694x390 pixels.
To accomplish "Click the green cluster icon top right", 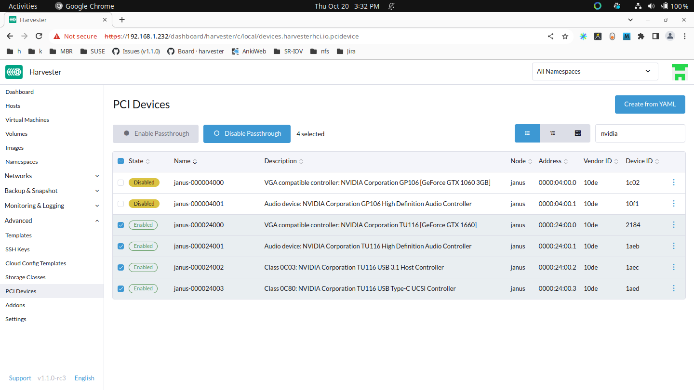I will pos(680,71).
